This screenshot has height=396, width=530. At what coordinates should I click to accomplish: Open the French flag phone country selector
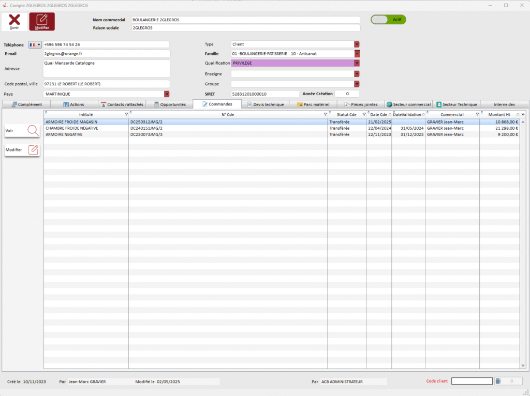coord(35,44)
